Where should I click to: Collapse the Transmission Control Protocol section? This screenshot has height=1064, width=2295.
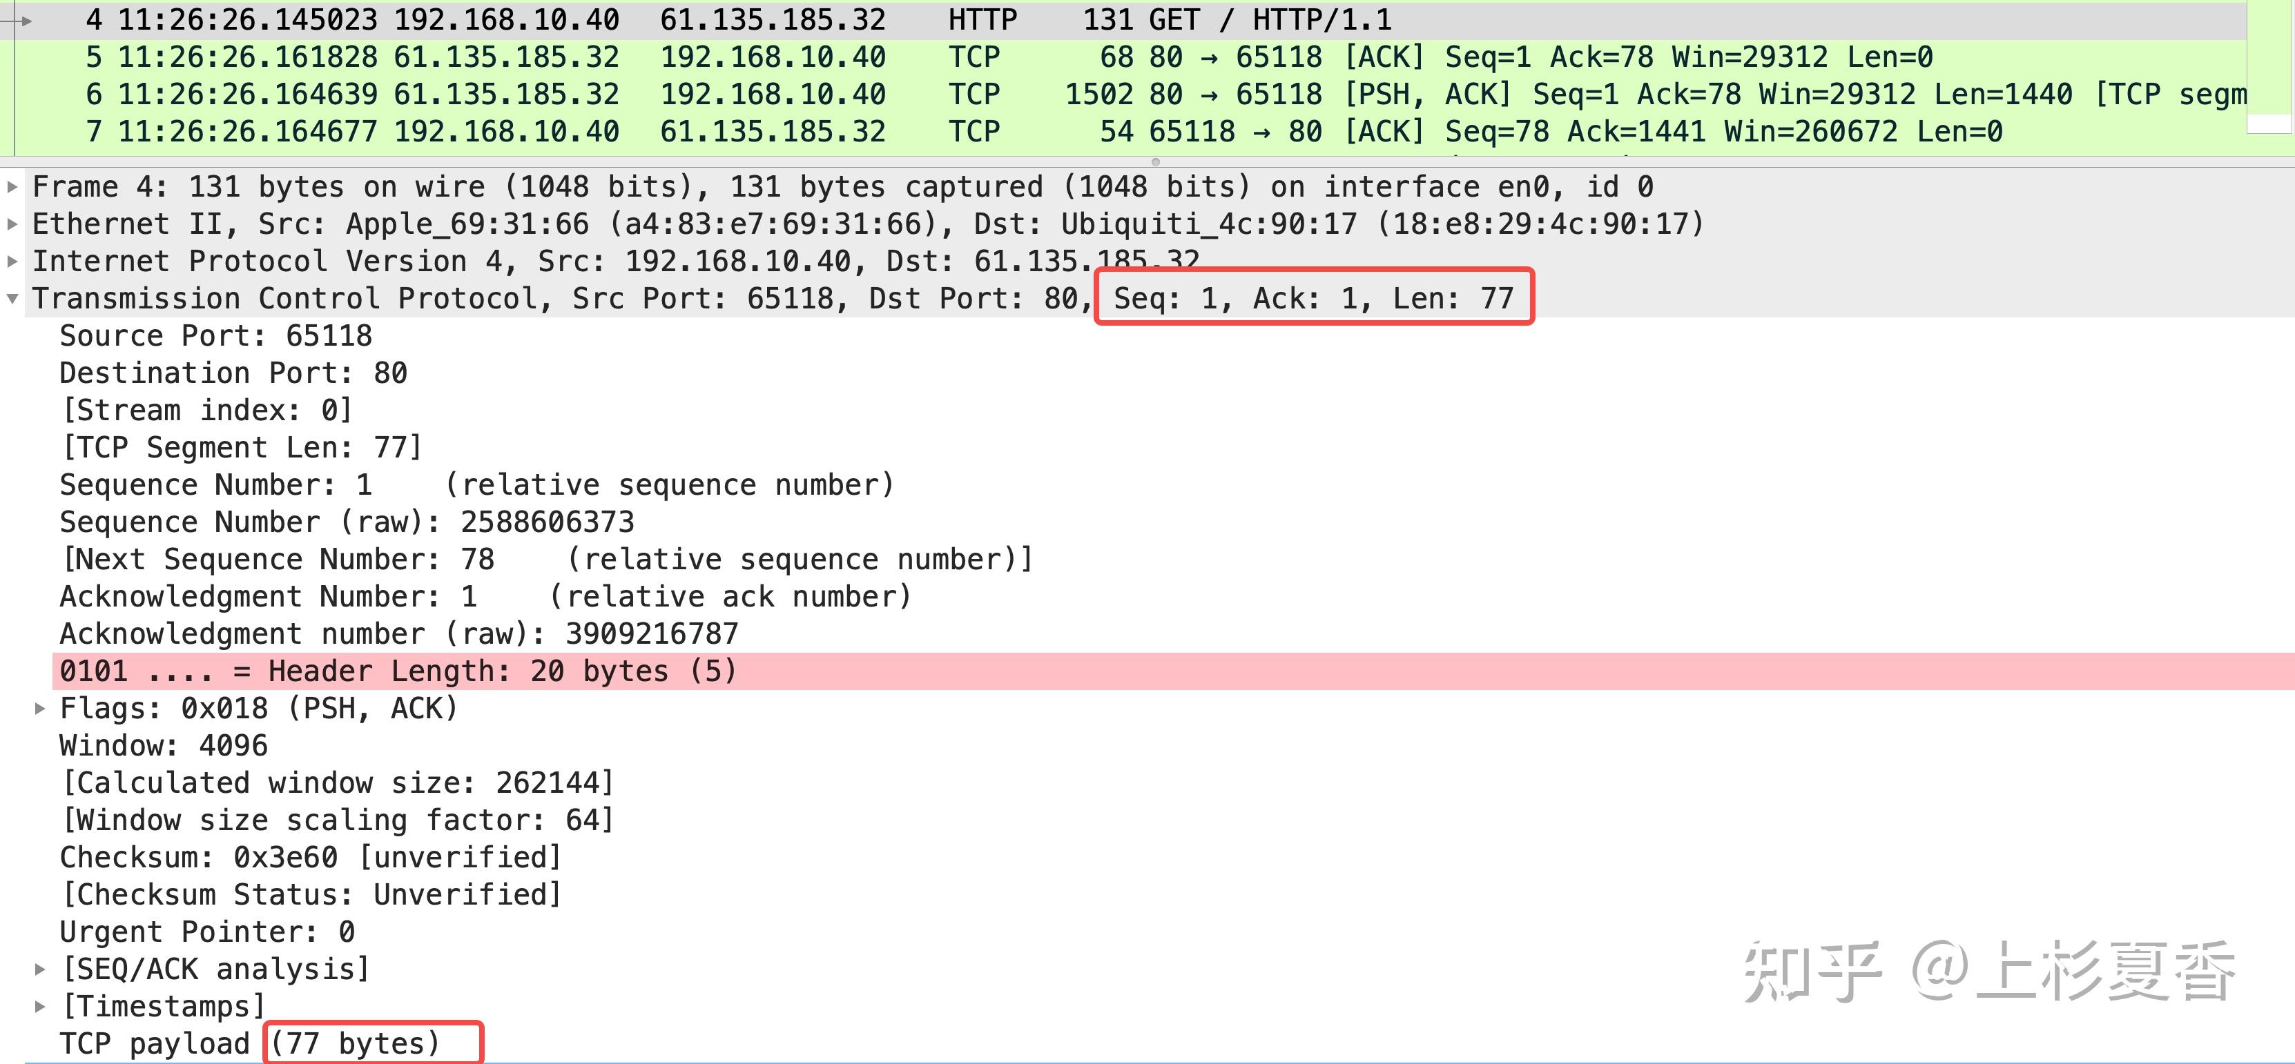pyautogui.click(x=12, y=299)
